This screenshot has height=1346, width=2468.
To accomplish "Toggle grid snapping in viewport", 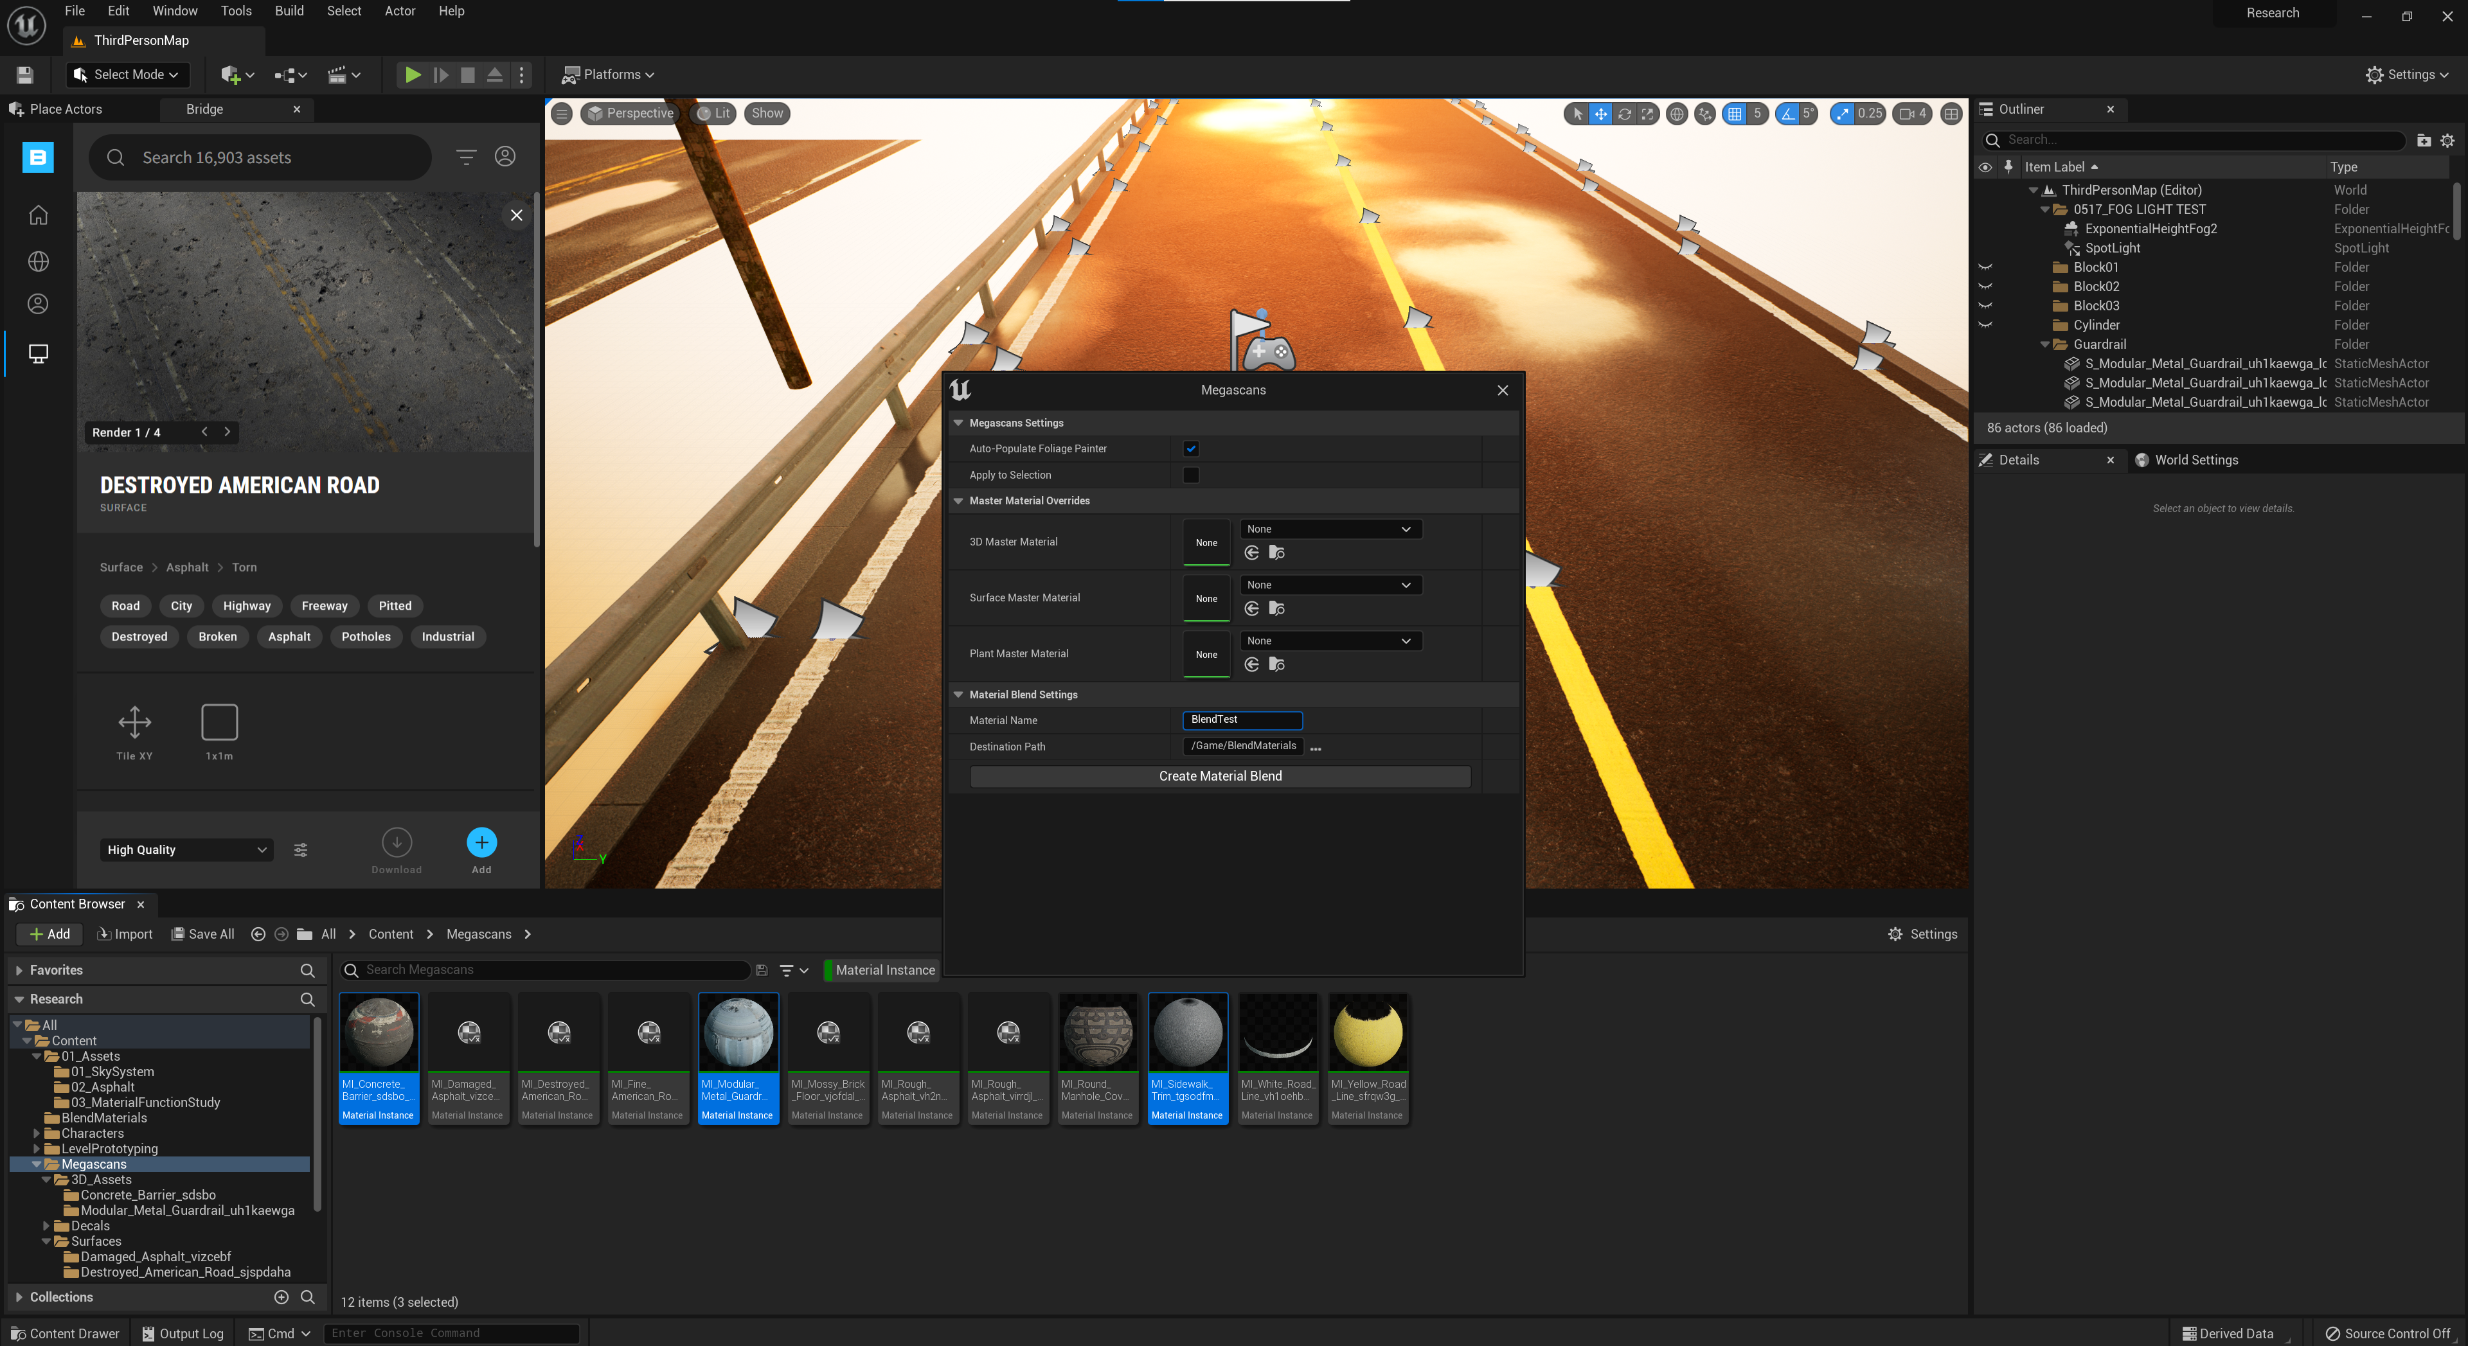I will (1734, 114).
